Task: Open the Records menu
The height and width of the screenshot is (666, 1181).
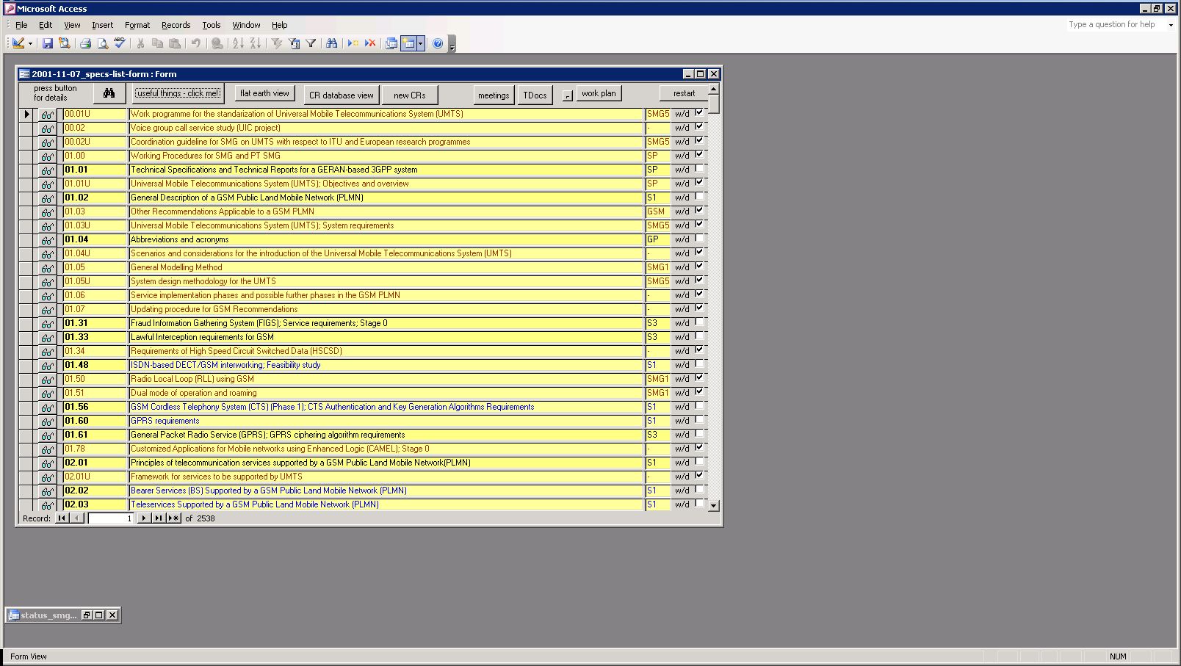Action: 176,25
